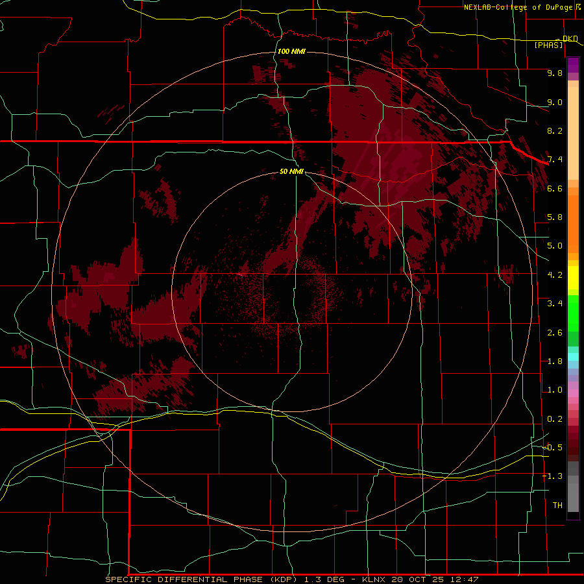Viewport: 584px width, 584px height.
Task: Click the 50 NMI range ring label
Action: (291, 171)
